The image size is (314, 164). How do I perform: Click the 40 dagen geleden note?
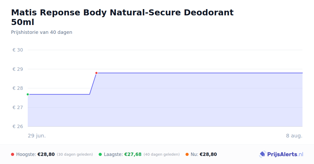click(162, 154)
